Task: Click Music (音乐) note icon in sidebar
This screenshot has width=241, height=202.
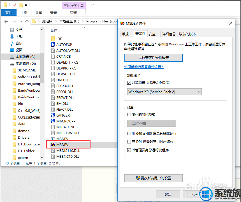Action: click(12, 43)
